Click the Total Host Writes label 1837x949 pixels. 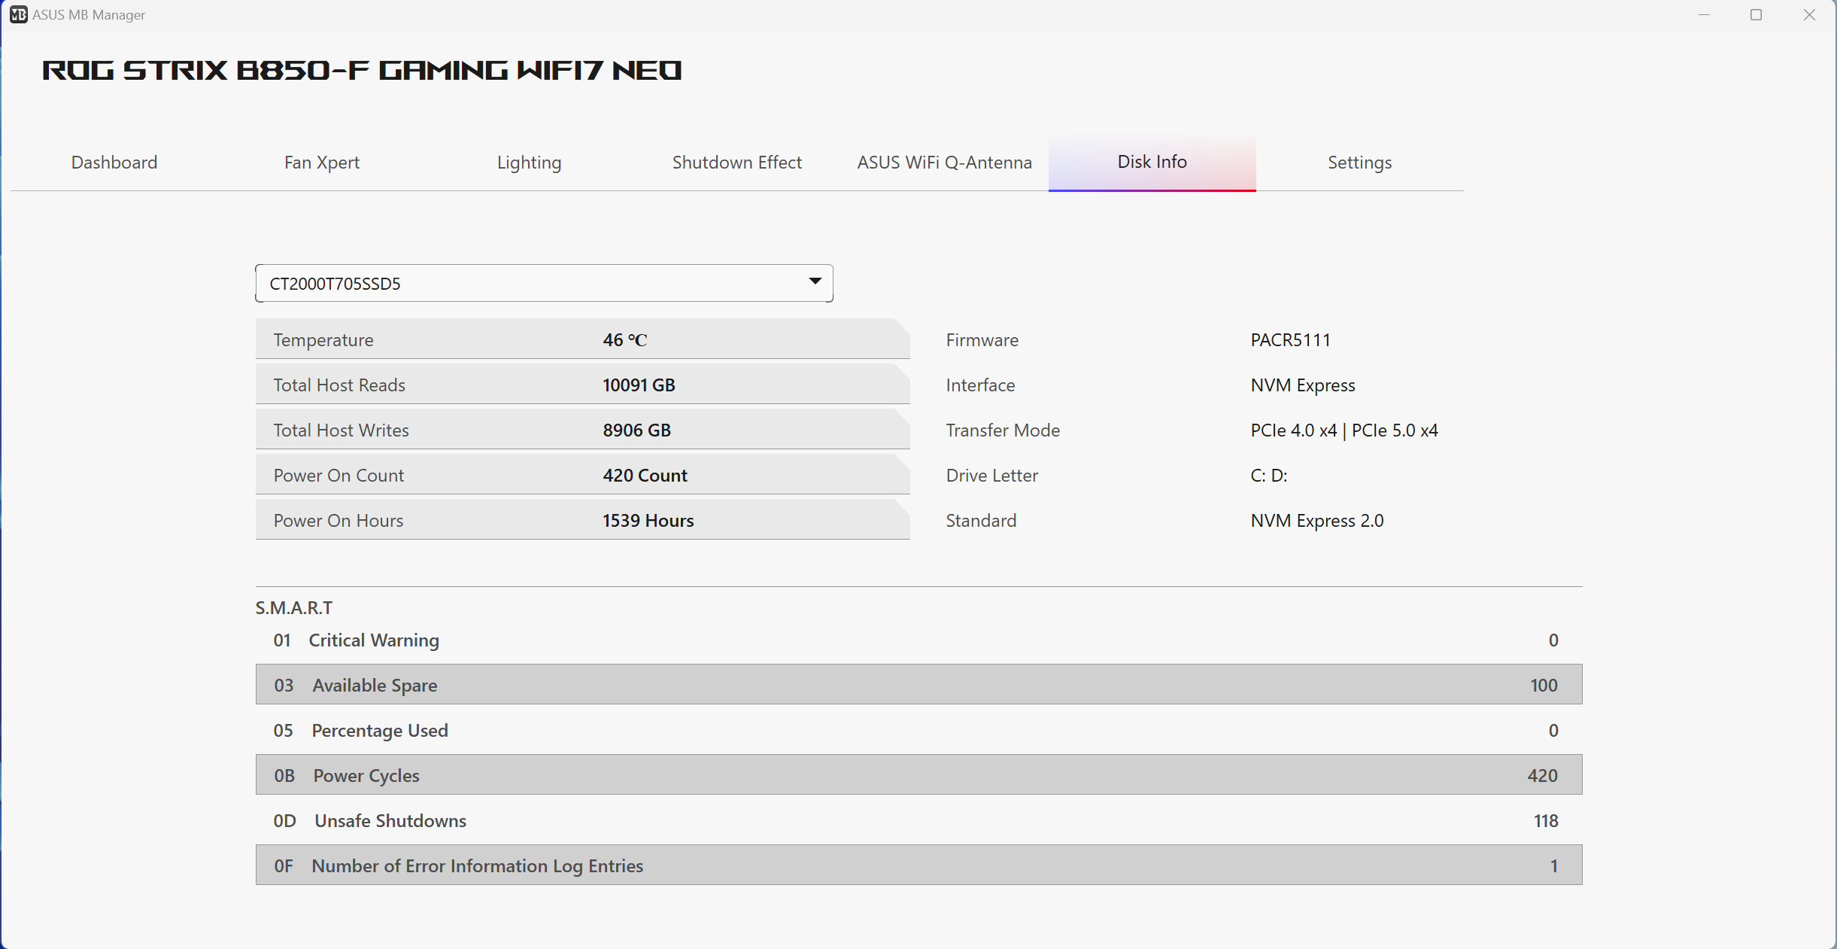pyautogui.click(x=341, y=430)
